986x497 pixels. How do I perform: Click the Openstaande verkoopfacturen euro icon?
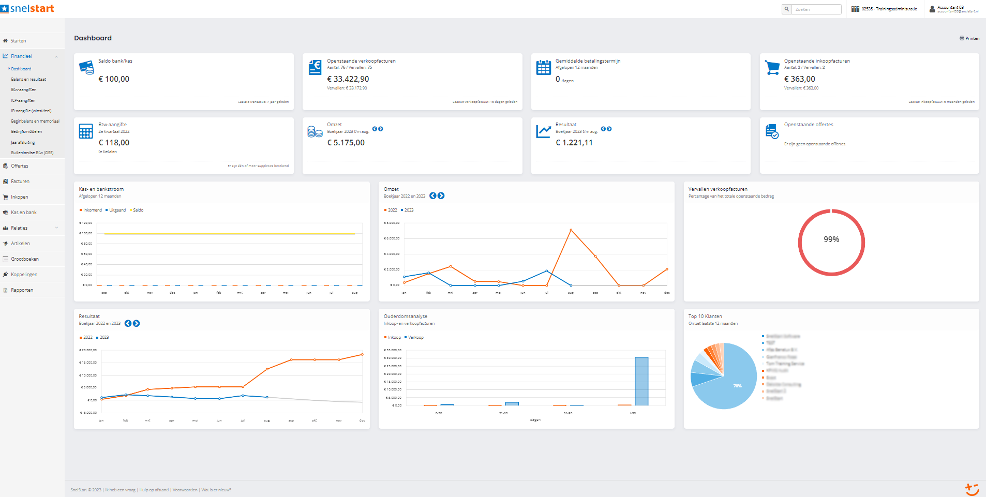click(x=315, y=68)
